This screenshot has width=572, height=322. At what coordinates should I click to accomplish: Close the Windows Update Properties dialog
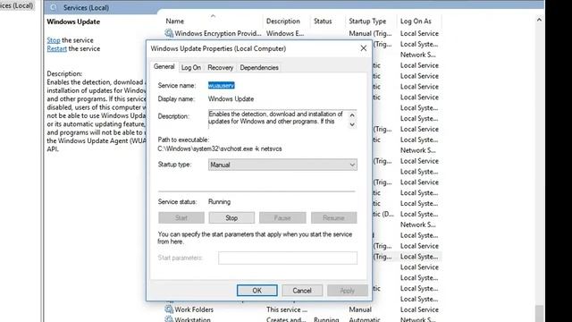tap(364, 48)
